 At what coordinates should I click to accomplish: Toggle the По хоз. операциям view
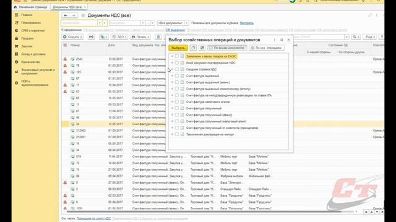(267, 47)
